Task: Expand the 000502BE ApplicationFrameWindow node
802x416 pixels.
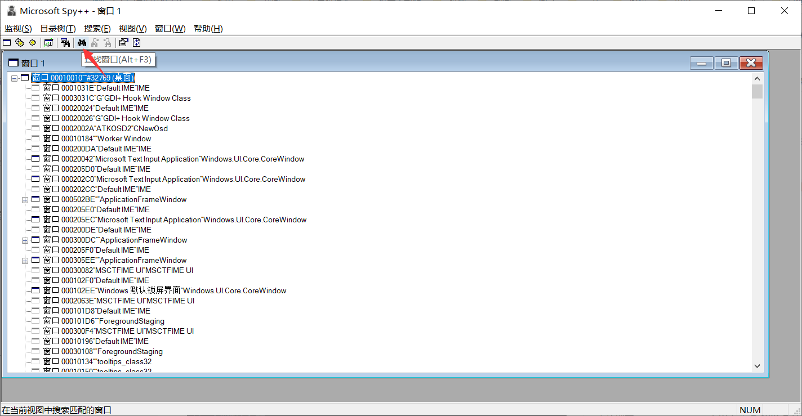Action: [x=25, y=199]
